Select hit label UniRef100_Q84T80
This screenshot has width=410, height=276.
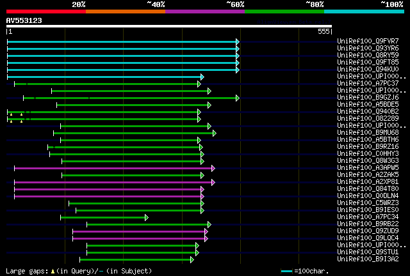[368, 189]
